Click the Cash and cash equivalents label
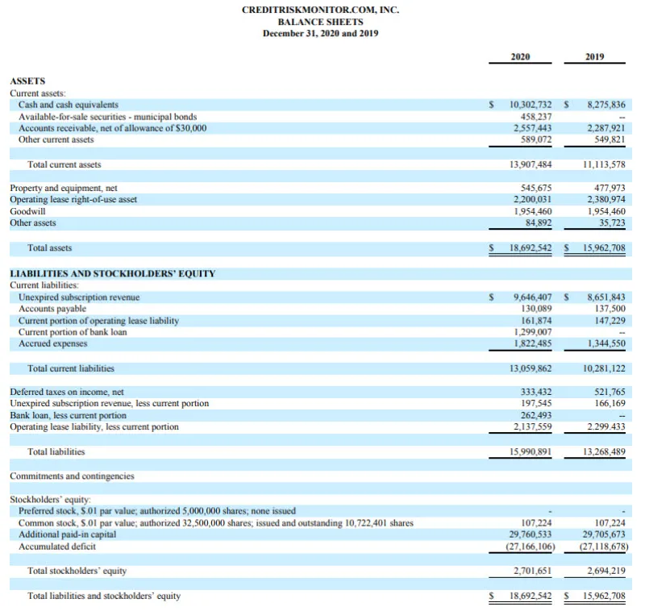 click(69, 105)
